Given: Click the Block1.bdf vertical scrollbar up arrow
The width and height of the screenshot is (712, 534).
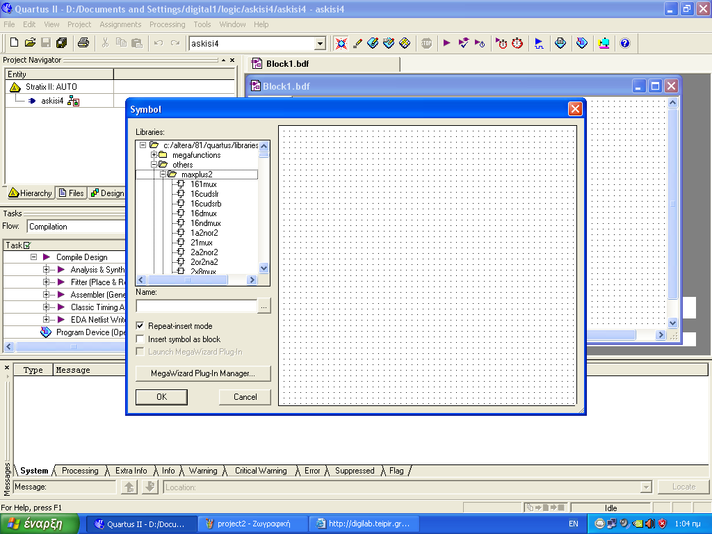Looking at the screenshot, I should pos(673,102).
